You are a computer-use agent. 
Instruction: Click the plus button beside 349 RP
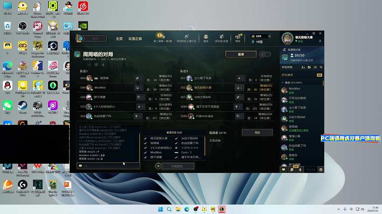(x=270, y=36)
